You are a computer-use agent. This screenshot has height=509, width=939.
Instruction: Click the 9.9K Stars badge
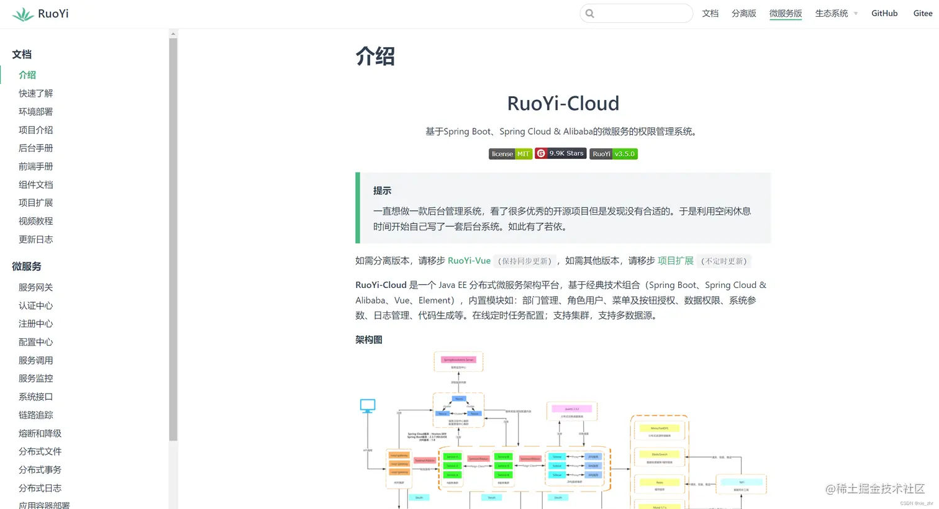(x=560, y=153)
